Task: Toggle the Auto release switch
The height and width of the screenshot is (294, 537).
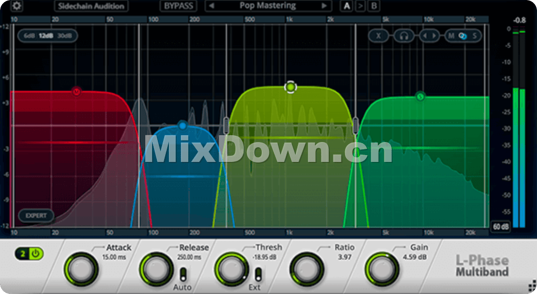Action: tap(183, 274)
